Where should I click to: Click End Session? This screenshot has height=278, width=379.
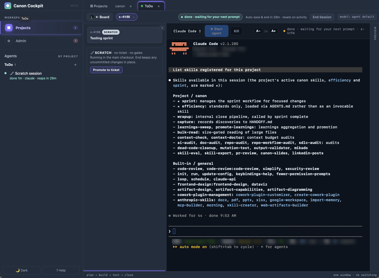[x=322, y=17]
